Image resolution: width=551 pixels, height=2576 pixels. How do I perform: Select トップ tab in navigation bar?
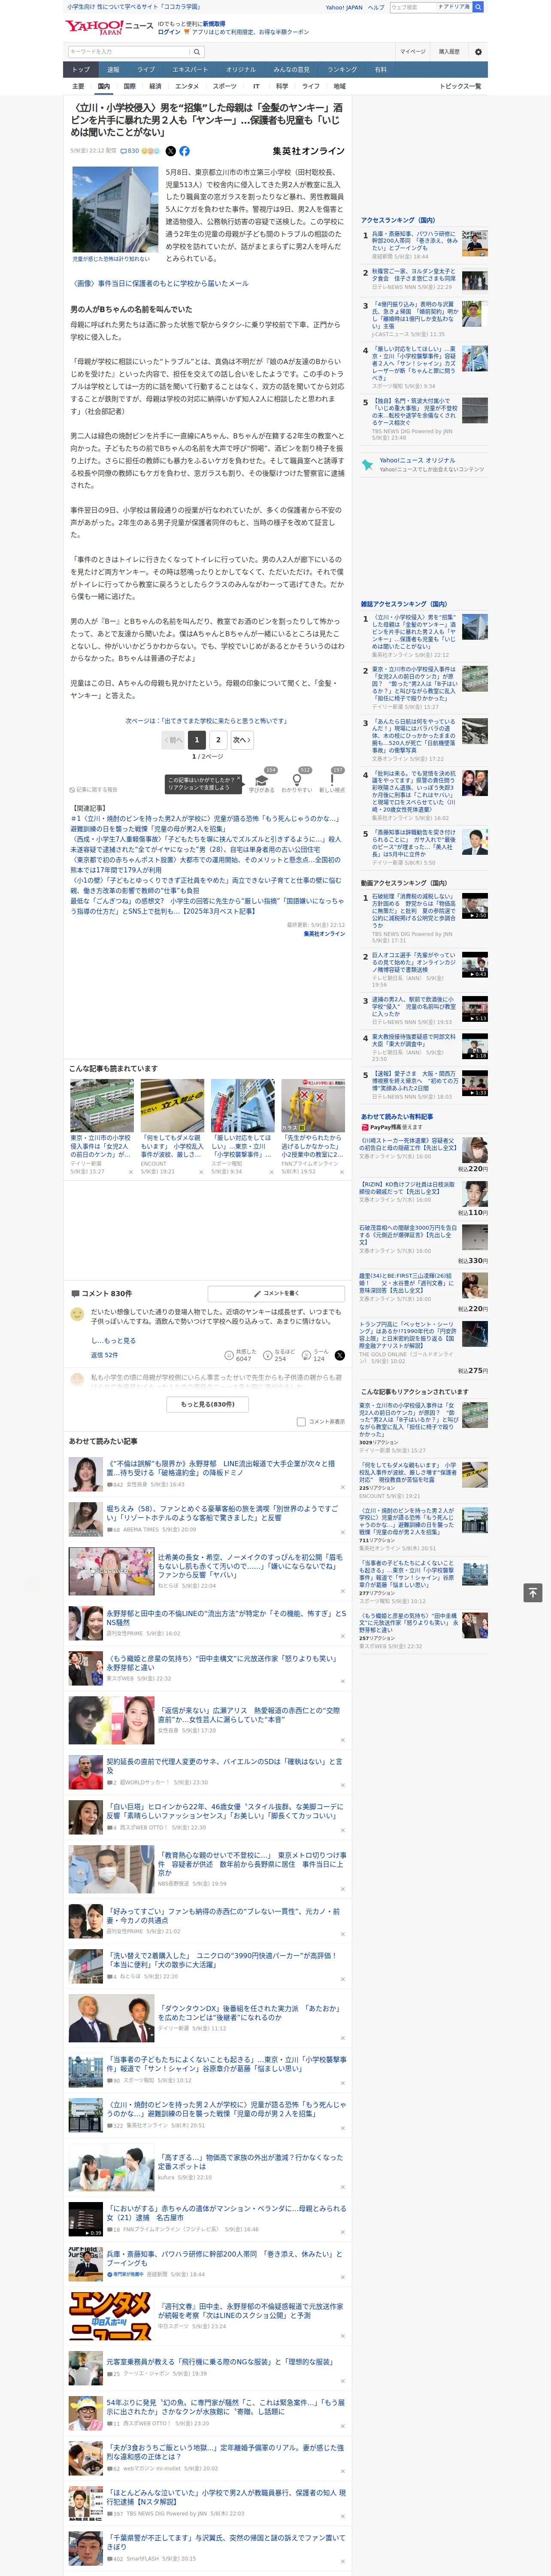[x=81, y=70]
